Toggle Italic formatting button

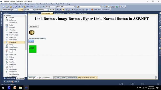[60, 9]
